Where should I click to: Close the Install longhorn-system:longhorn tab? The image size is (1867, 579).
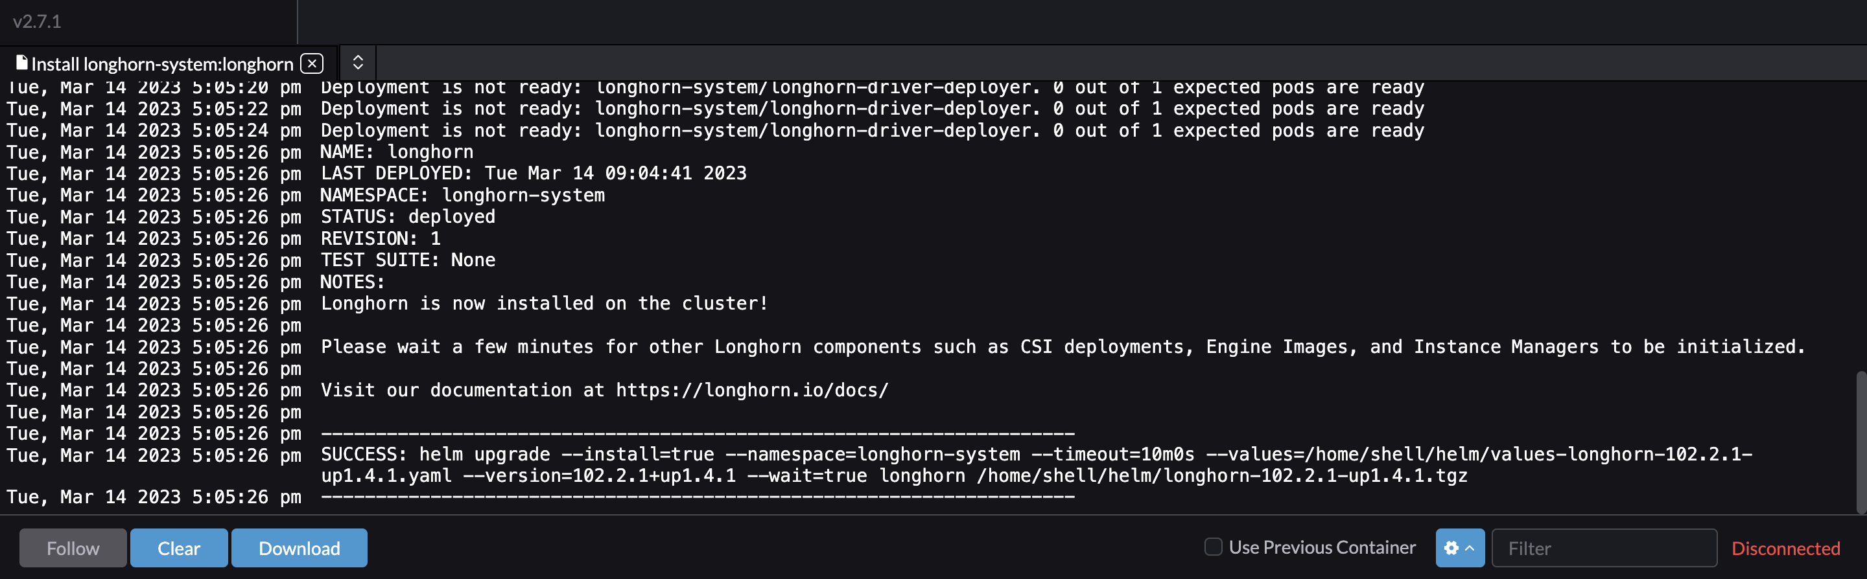click(312, 63)
